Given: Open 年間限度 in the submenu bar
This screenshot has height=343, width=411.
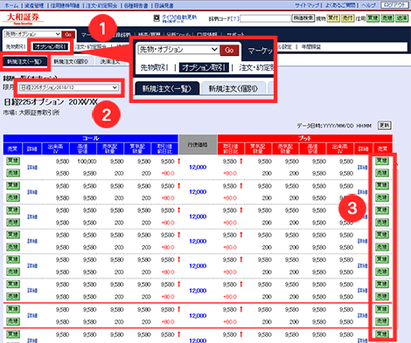Looking at the screenshot, I should pos(311,47).
